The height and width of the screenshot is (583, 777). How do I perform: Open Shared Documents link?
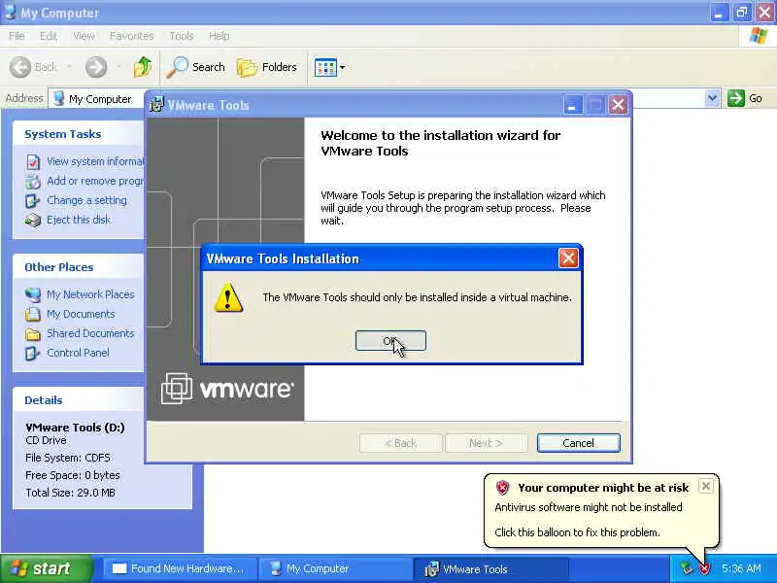[90, 333]
